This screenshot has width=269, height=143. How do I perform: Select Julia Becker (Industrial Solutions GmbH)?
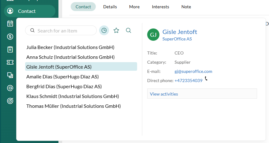[70, 47]
